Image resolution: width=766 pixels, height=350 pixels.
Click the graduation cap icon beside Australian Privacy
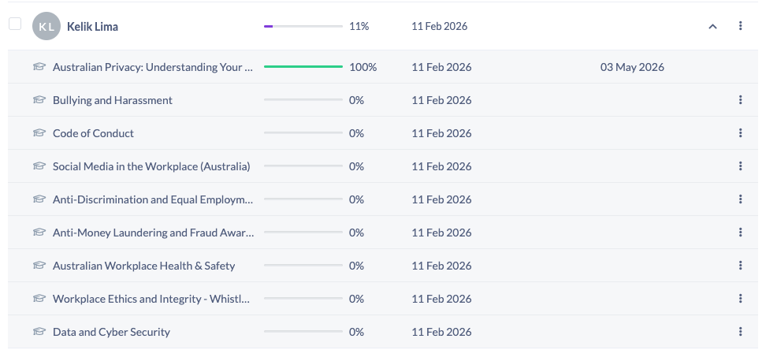(x=39, y=66)
